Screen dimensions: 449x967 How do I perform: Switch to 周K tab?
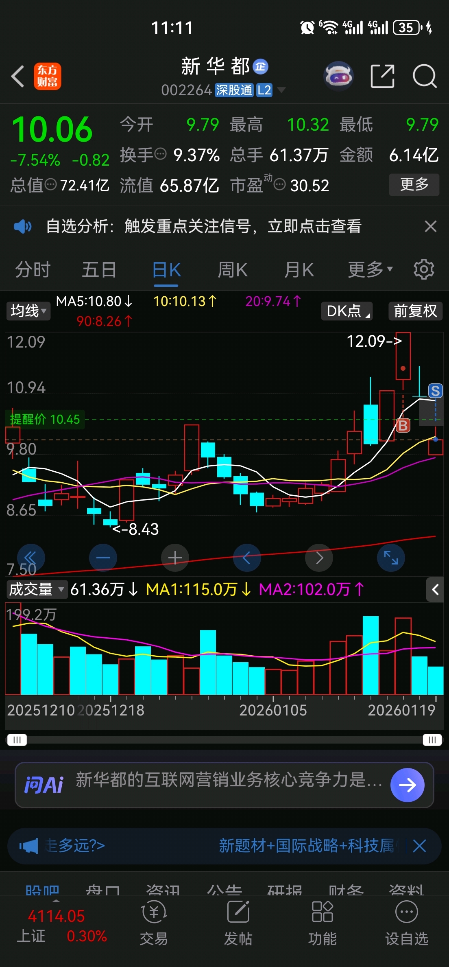233,269
